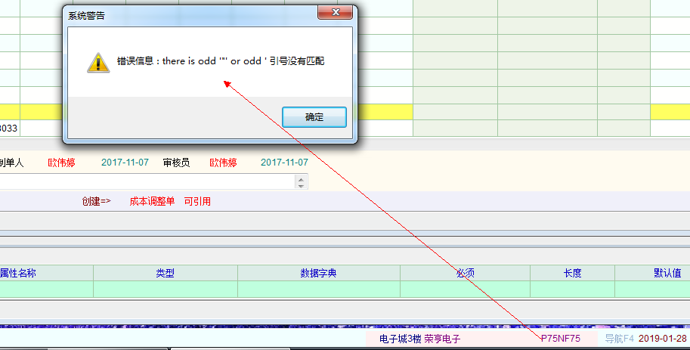Select the 默认值 column header

[x=667, y=273]
